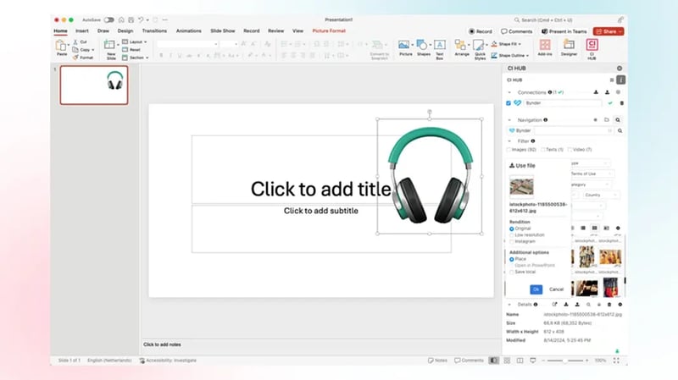Image resolution: width=678 pixels, height=380 pixels.
Task: Click the Home icon in title bar
Action: click(x=121, y=19)
